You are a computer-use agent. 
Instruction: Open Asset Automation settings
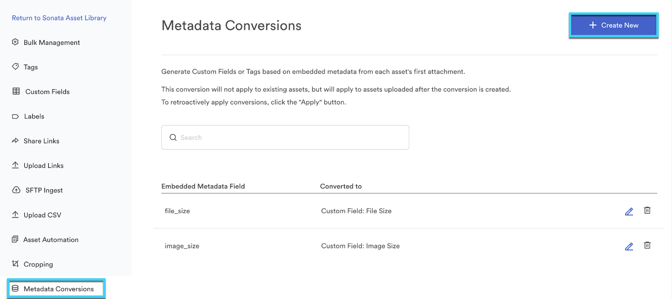pos(51,240)
